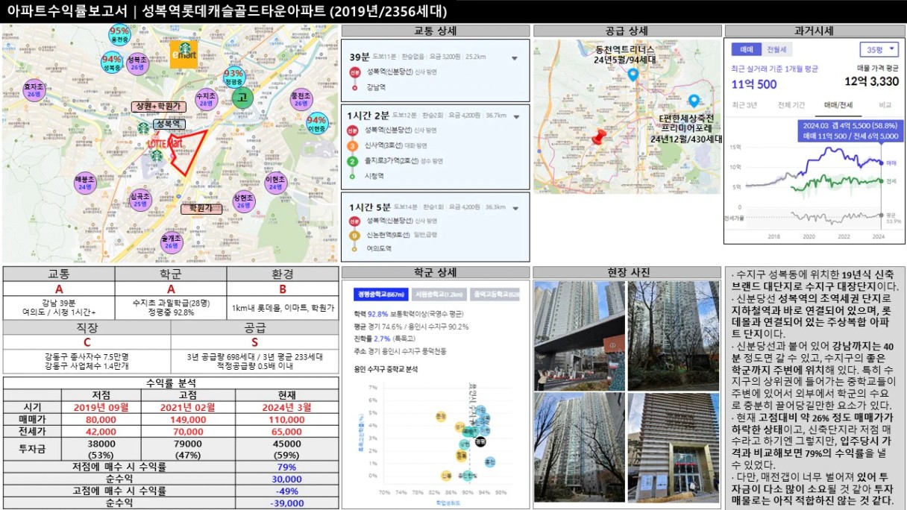
Task: Select the 수지초 28명 school marker
Action: (206, 99)
